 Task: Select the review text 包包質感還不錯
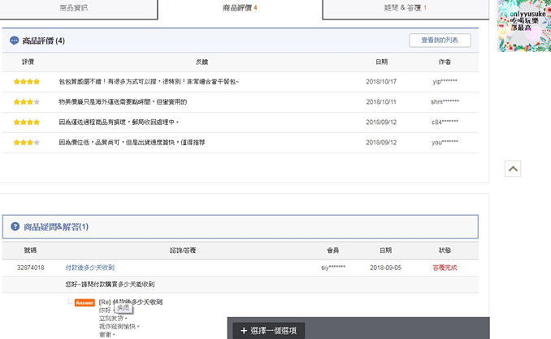point(149,82)
